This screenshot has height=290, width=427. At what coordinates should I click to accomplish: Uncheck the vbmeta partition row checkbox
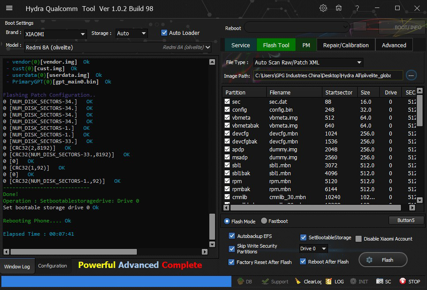tap(227, 117)
